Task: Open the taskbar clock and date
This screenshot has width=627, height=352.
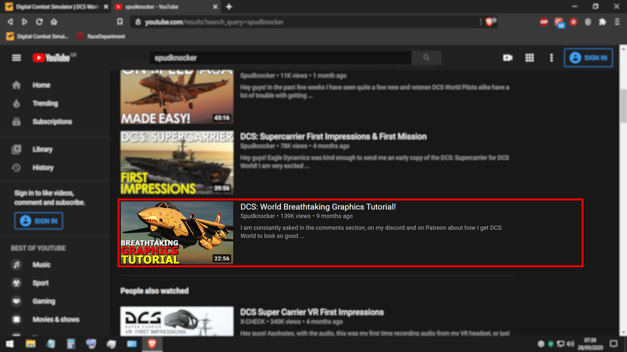Action: [590, 344]
